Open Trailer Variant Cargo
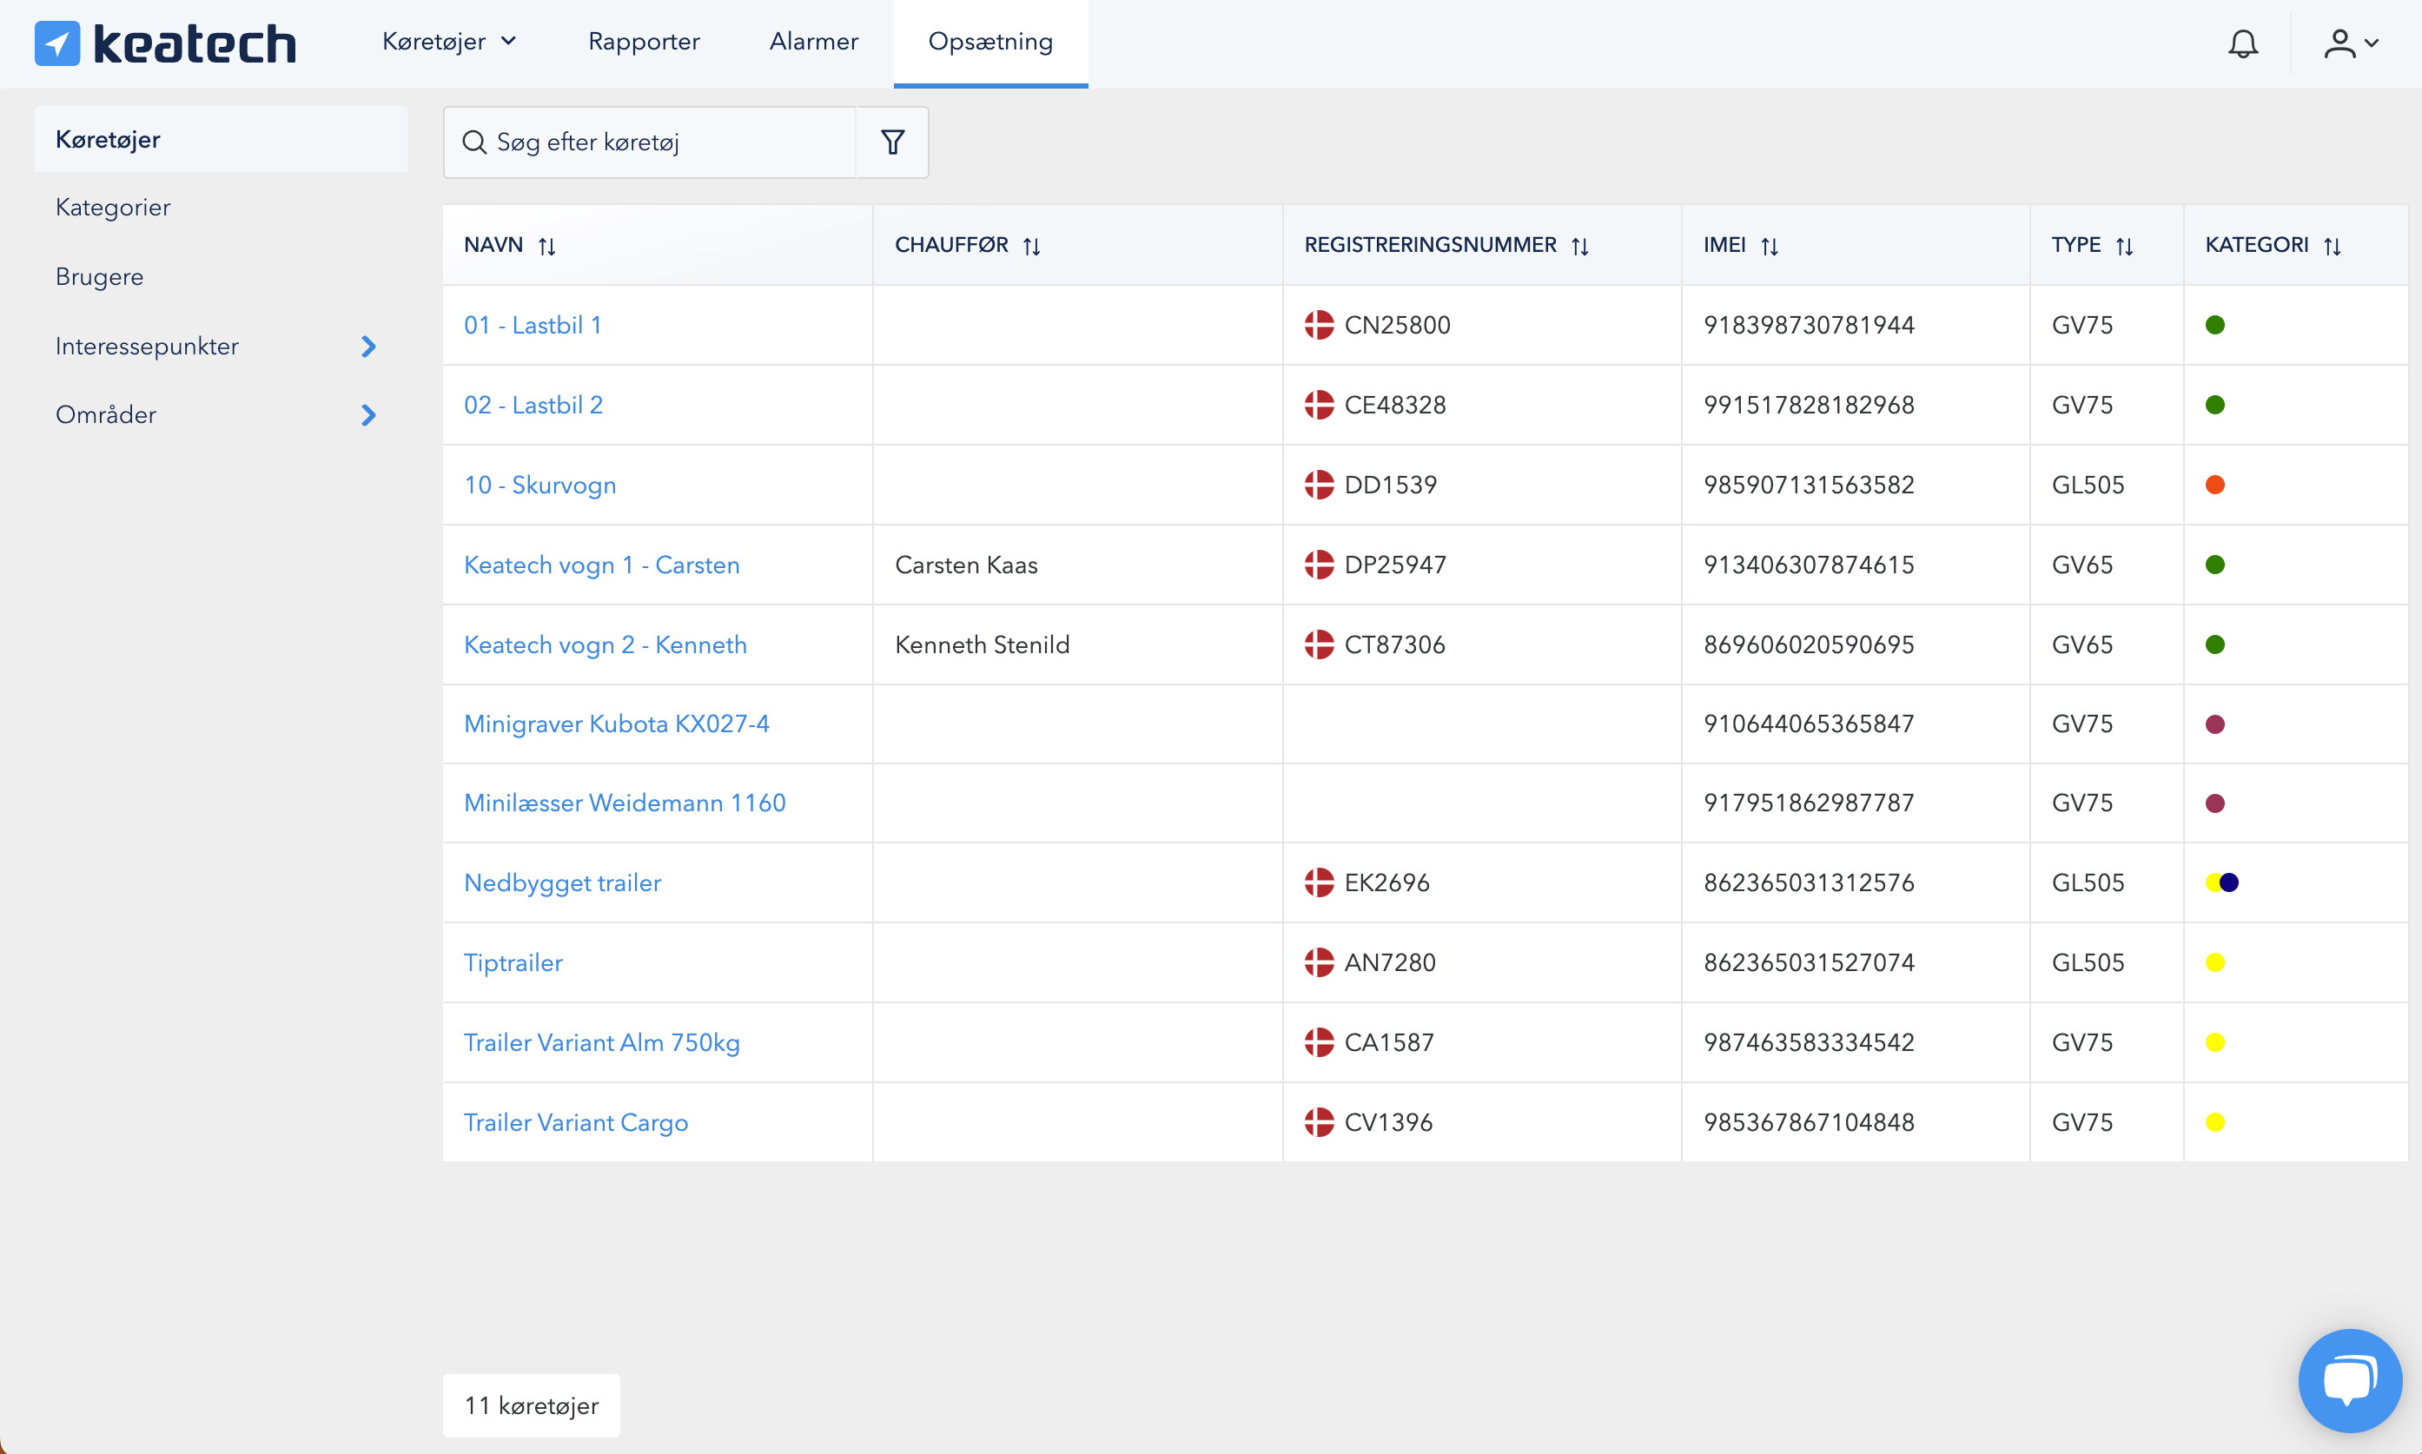 point(576,1122)
